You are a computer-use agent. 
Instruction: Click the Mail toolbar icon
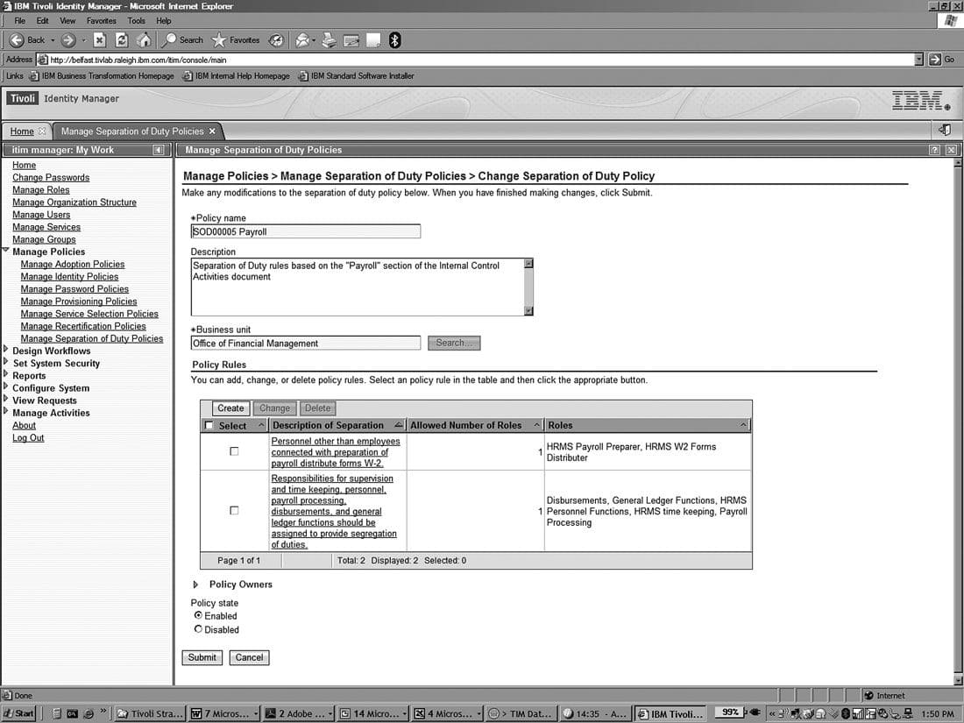click(302, 40)
